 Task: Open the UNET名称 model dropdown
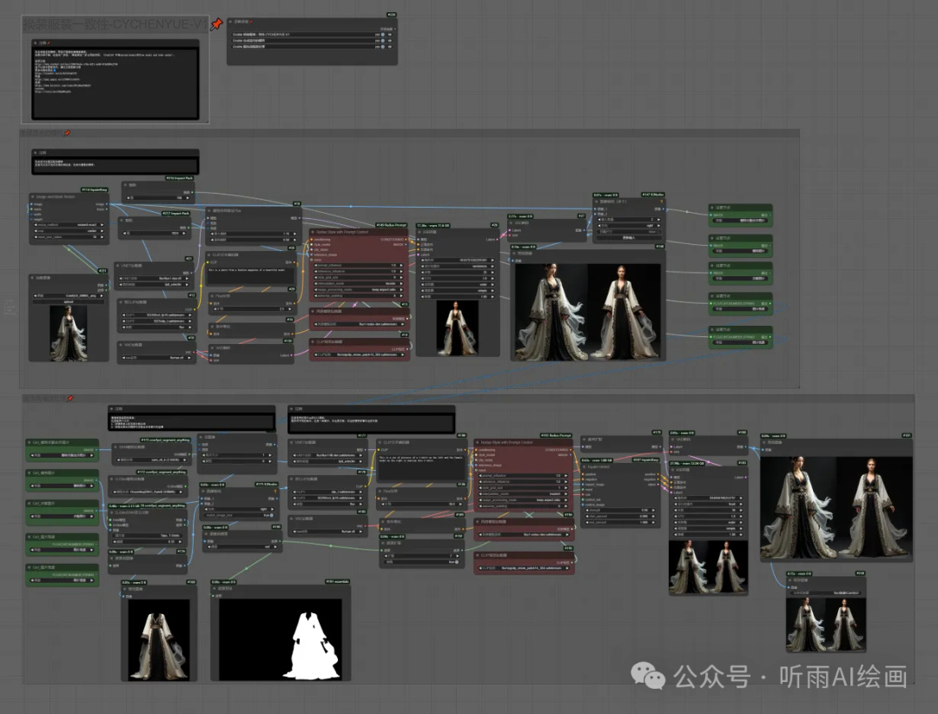(x=155, y=278)
